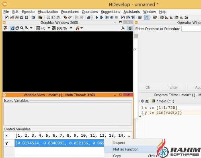Select highlighted y variable values
The width and height of the screenshot is (201, 158).
[x=59, y=143]
